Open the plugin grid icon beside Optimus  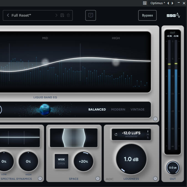(x=145, y=3)
